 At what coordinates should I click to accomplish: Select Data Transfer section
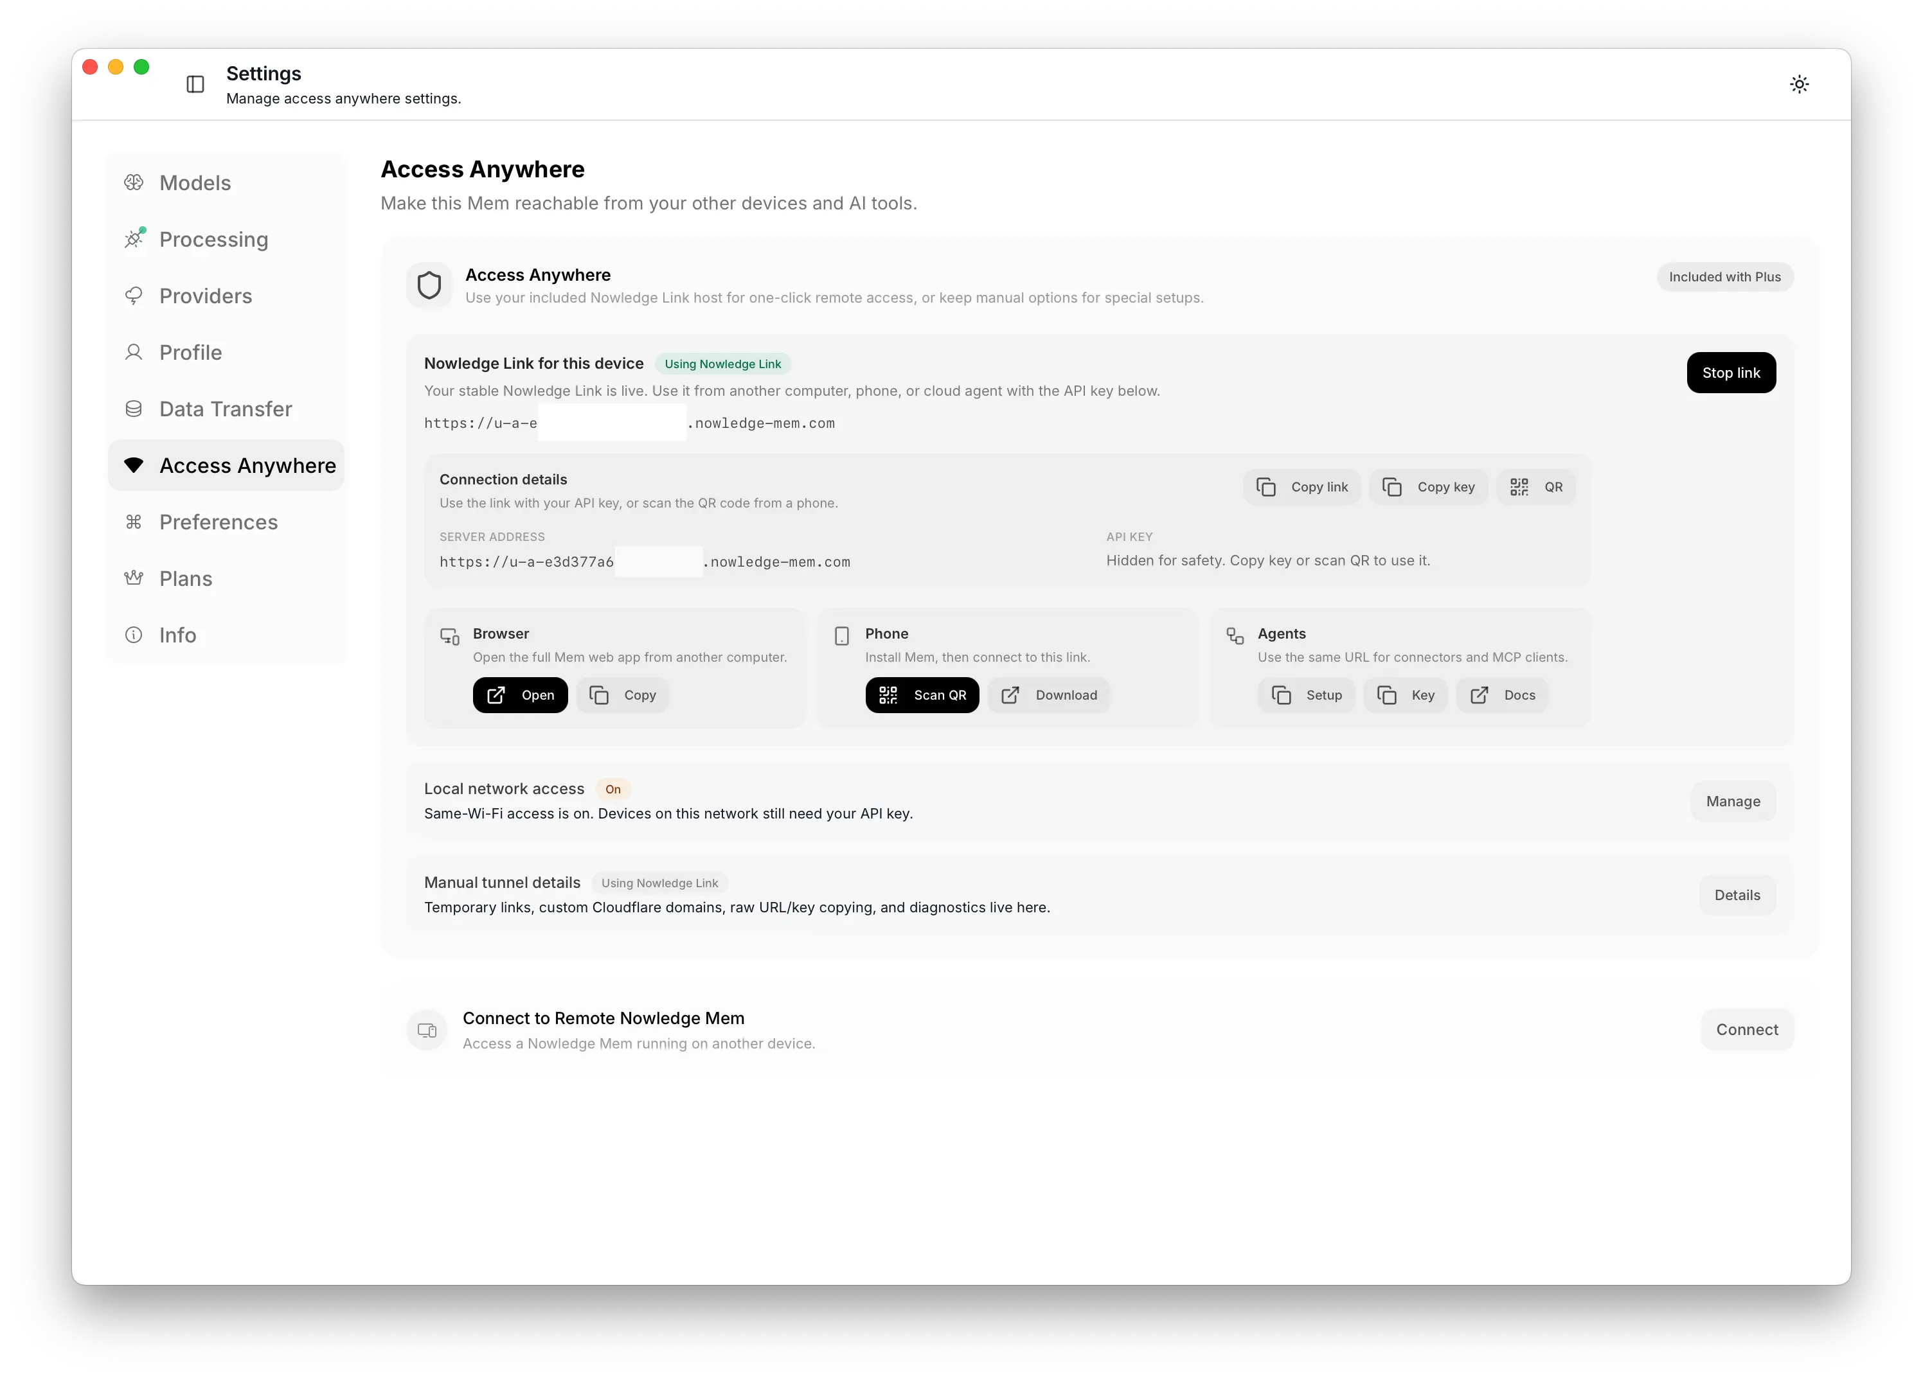[226, 409]
